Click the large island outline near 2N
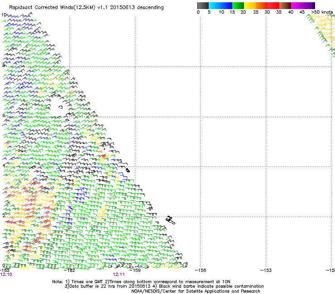Viewport: 335px width, 294px height. pyautogui.click(x=171, y=220)
